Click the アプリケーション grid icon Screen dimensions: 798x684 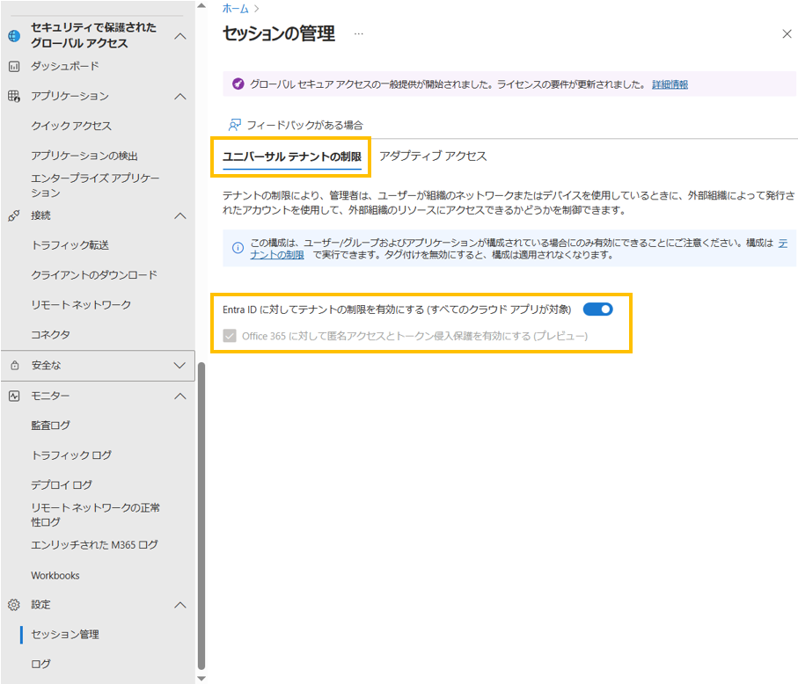(x=14, y=96)
